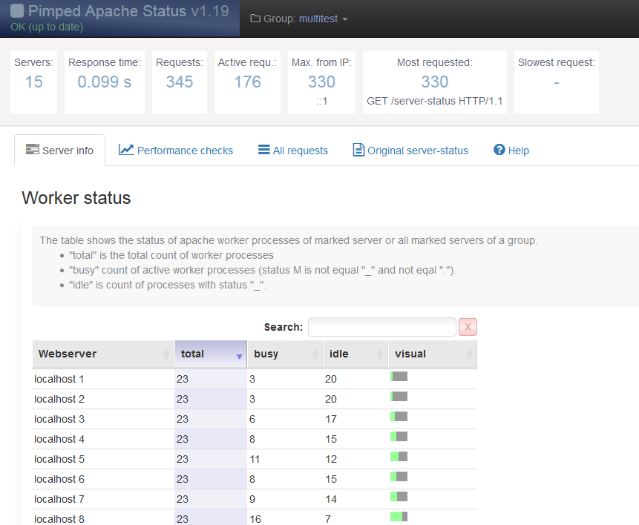Select the localhost 2 row name
The width and height of the screenshot is (639, 525).
click(59, 399)
